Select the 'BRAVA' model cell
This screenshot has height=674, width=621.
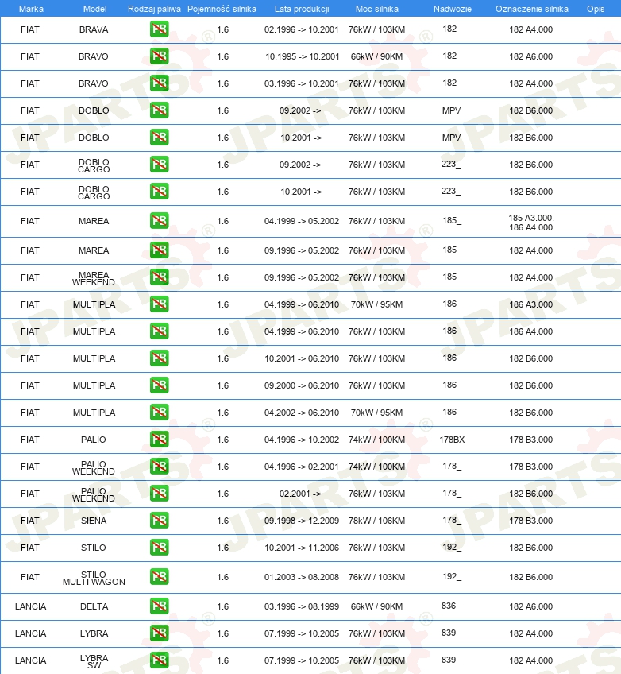pyautogui.click(x=94, y=29)
